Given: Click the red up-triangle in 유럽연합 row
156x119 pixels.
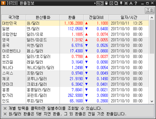Looking at the screenshot, I should (x=86, y=34).
